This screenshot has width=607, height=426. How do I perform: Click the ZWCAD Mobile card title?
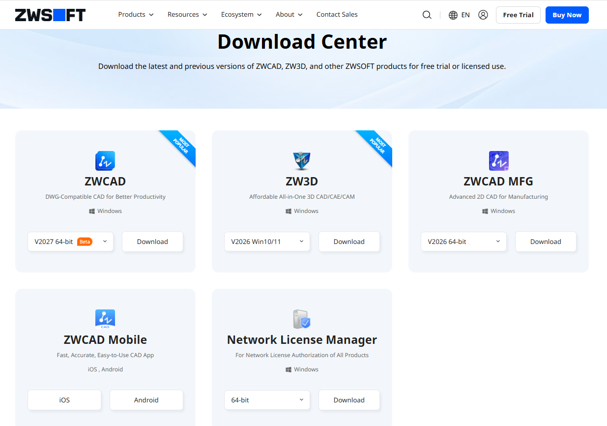click(x=105, y=340)
